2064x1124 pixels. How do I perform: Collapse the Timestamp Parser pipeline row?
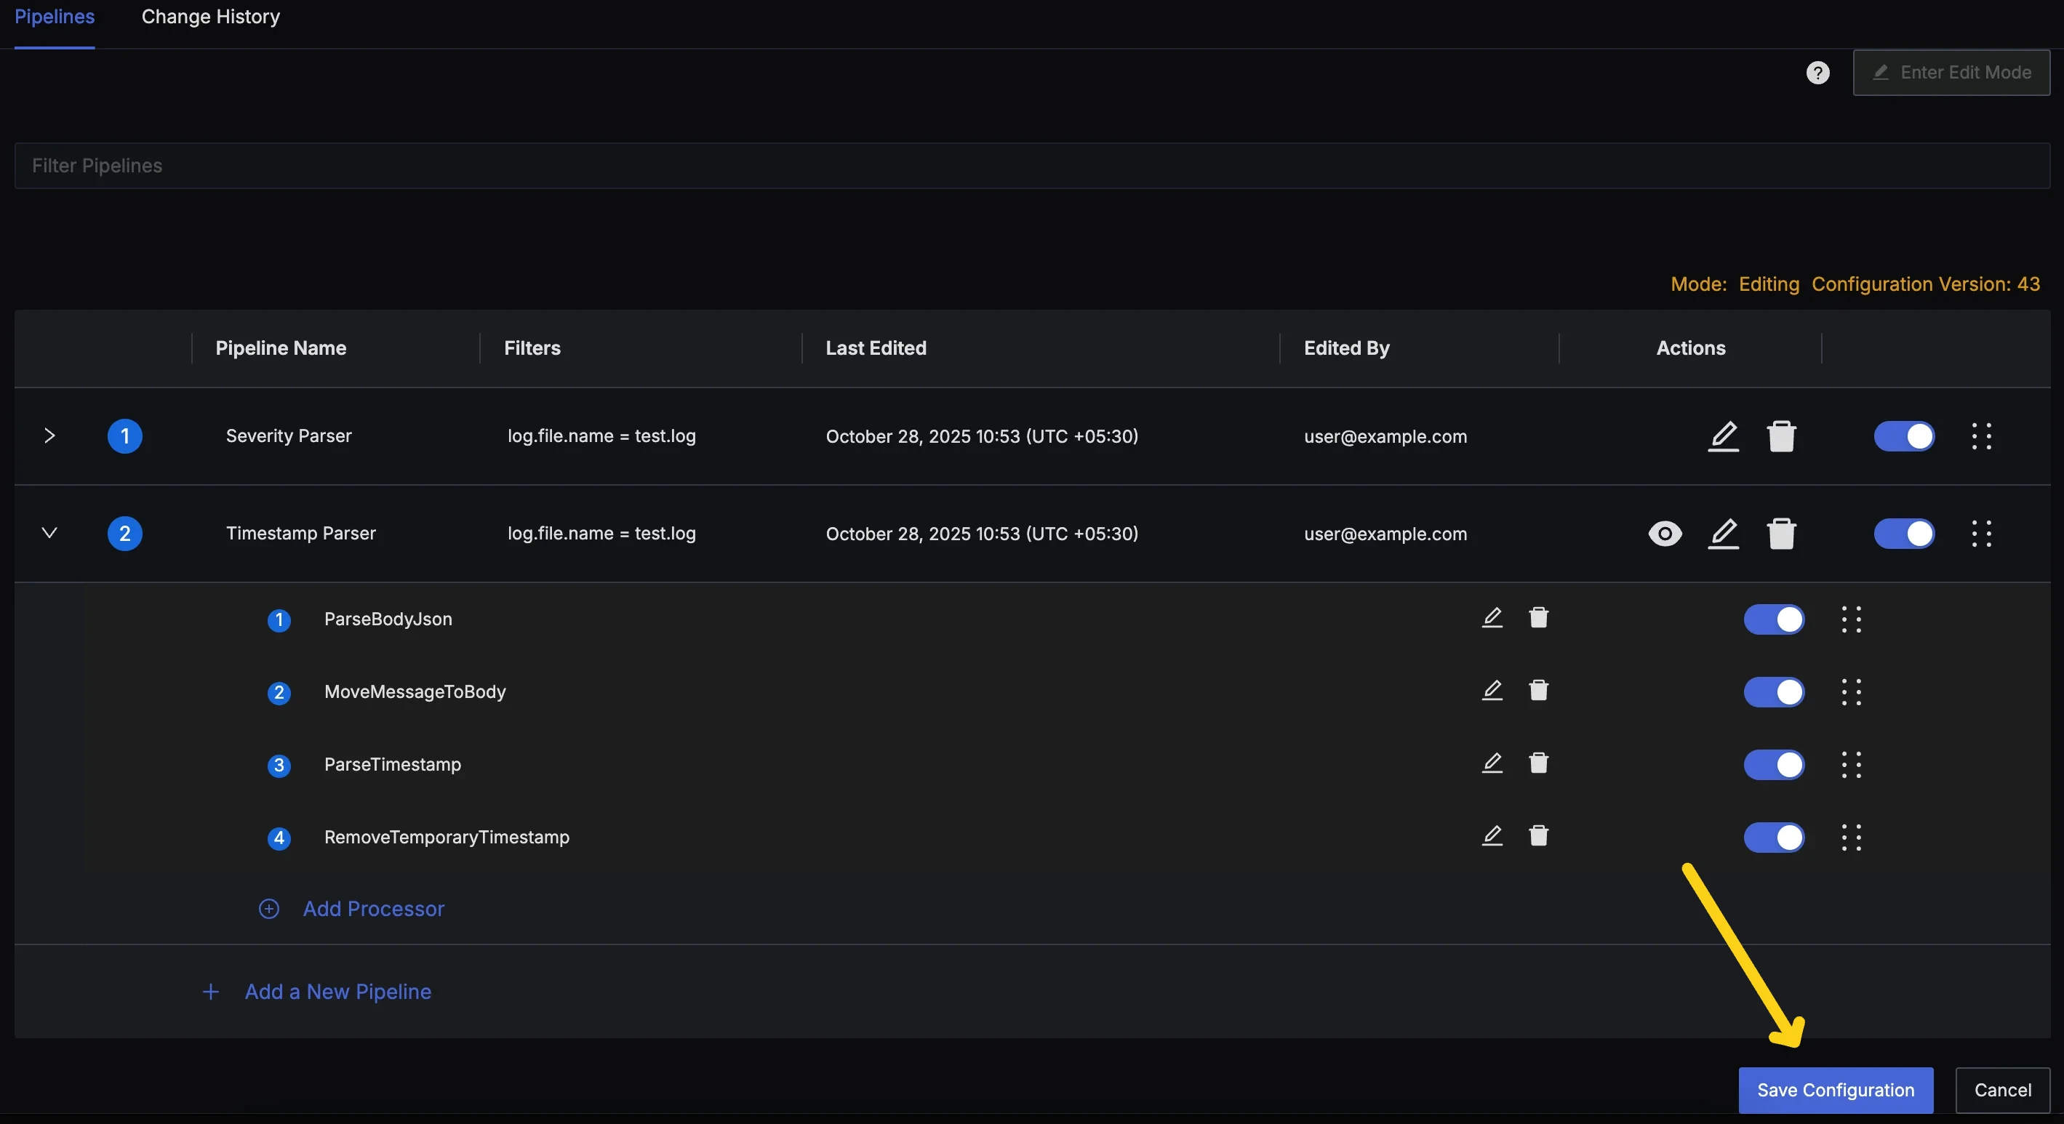click(x=49, y=534)
